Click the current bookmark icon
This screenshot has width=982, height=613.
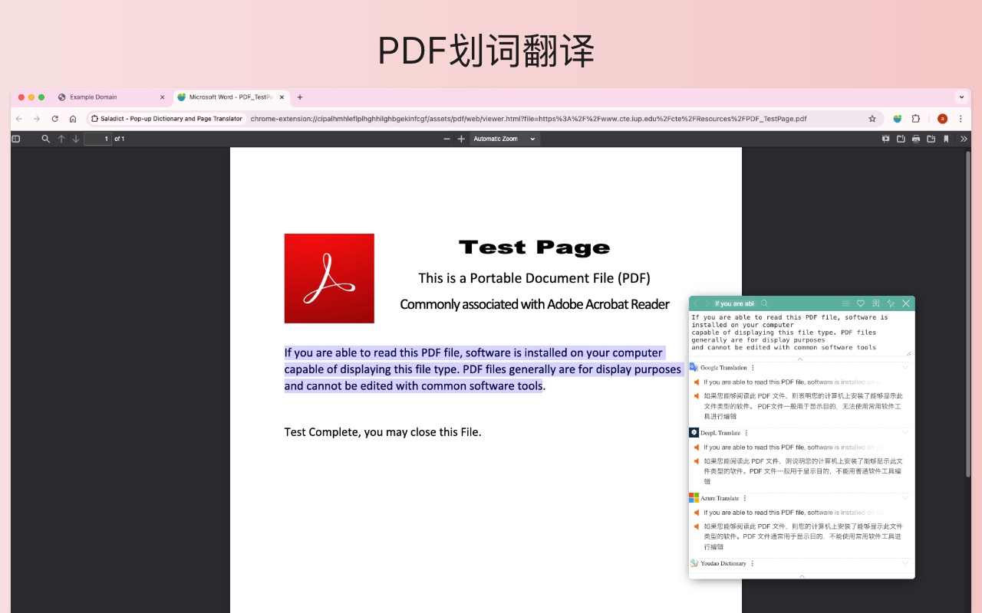click(x=947, y=139)
